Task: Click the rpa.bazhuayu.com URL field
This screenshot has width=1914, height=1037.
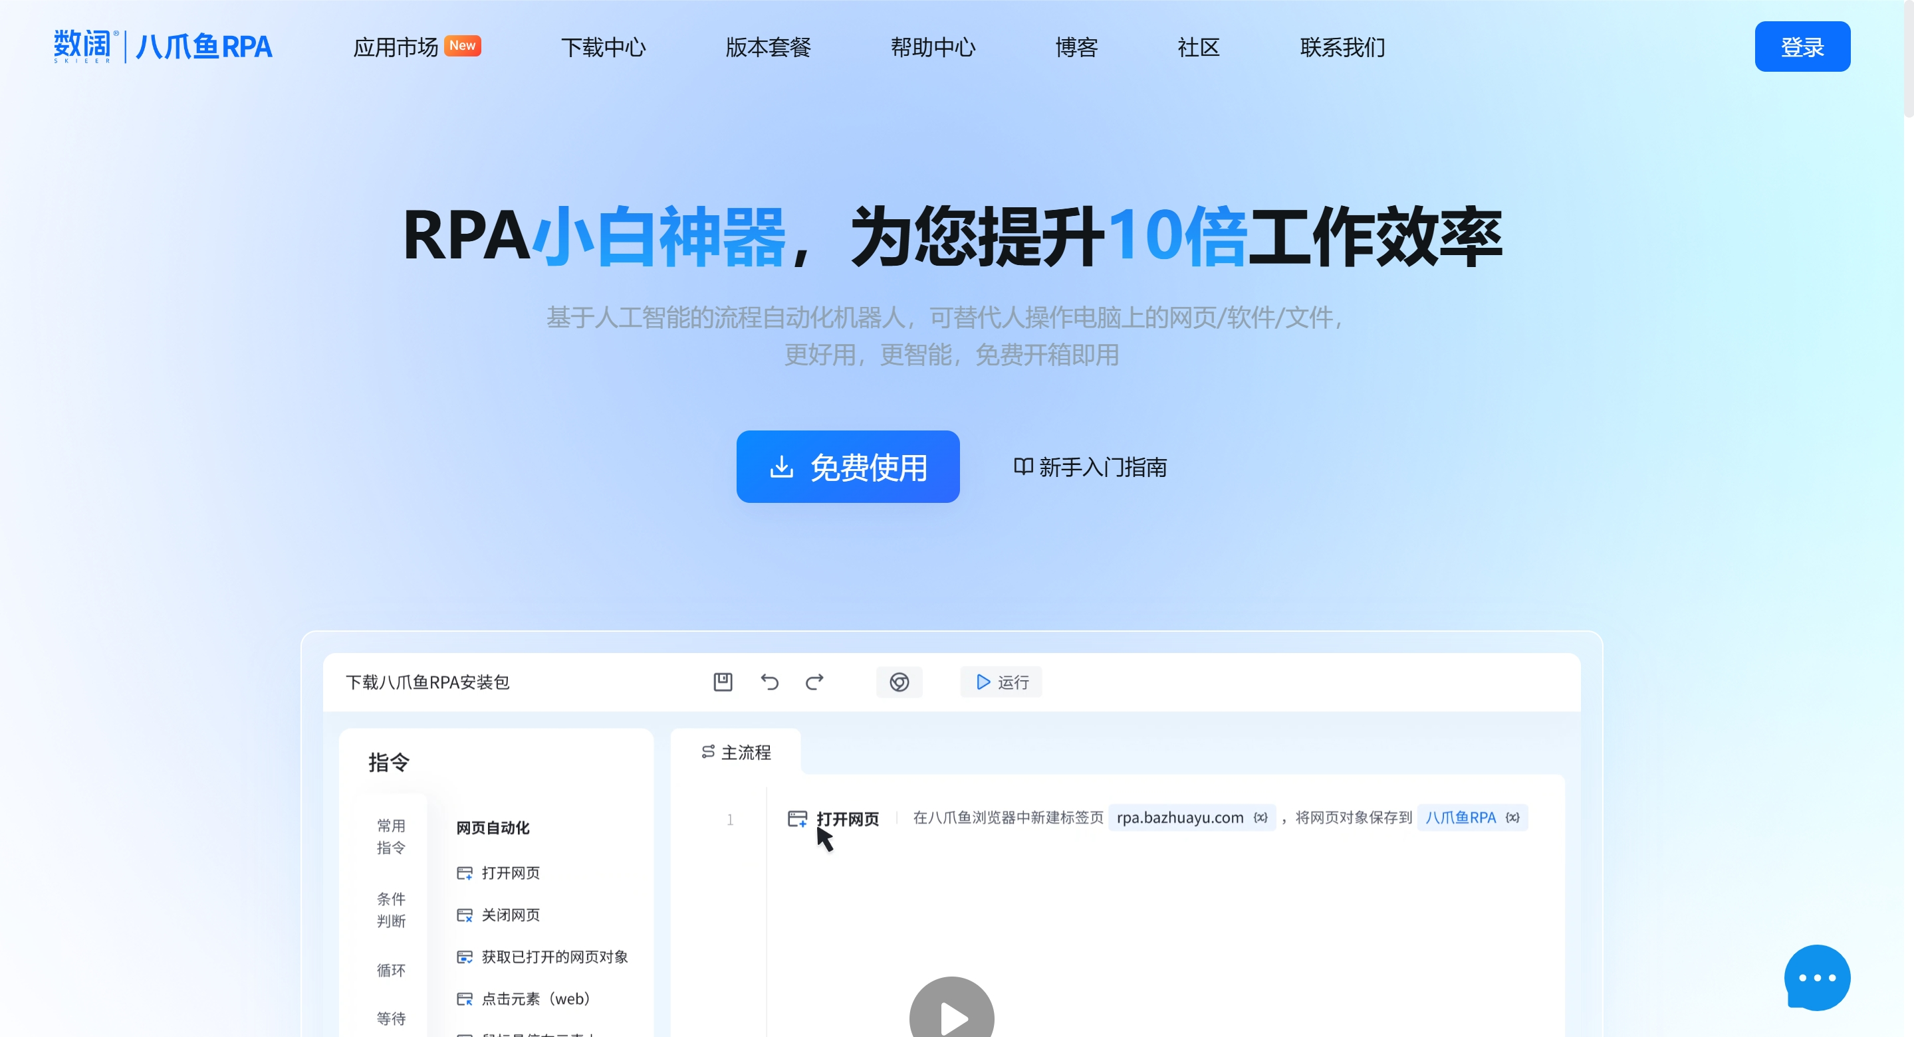Action: [1180, 817]
